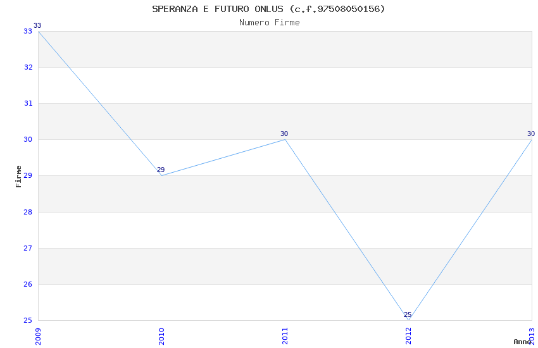This screenshot has height=348, width=538.
Task: Select the y-axis tick label 31
Action: (28, 103)
